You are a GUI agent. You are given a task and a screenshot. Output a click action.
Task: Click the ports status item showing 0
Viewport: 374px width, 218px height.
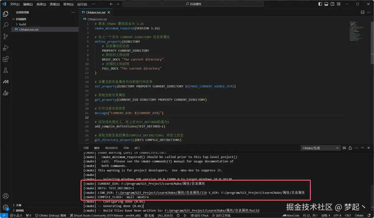point(28,216)
